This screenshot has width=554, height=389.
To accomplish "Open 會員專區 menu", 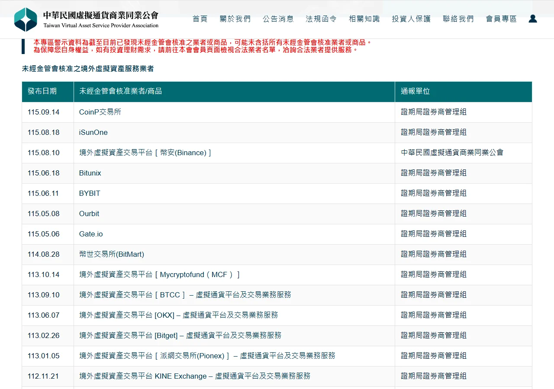I will click(501, 19).
